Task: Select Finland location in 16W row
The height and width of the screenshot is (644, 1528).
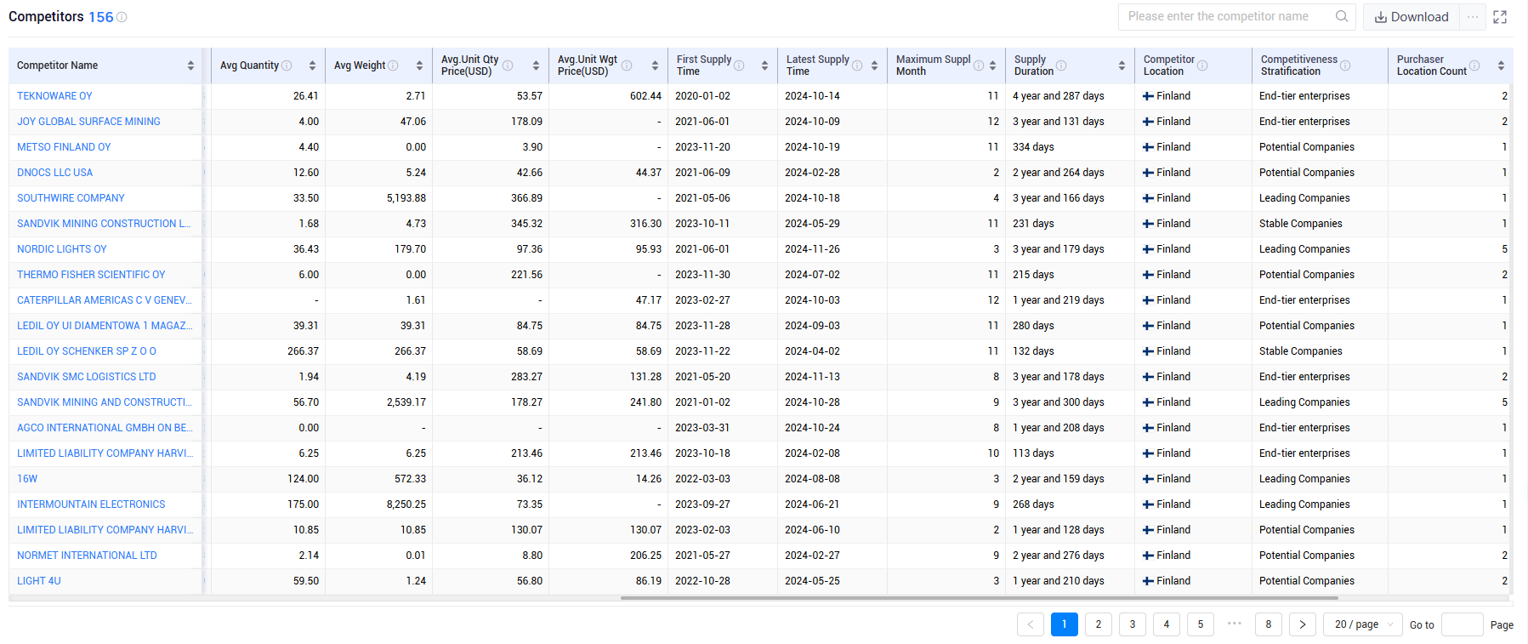Action: click(1167, 479)
